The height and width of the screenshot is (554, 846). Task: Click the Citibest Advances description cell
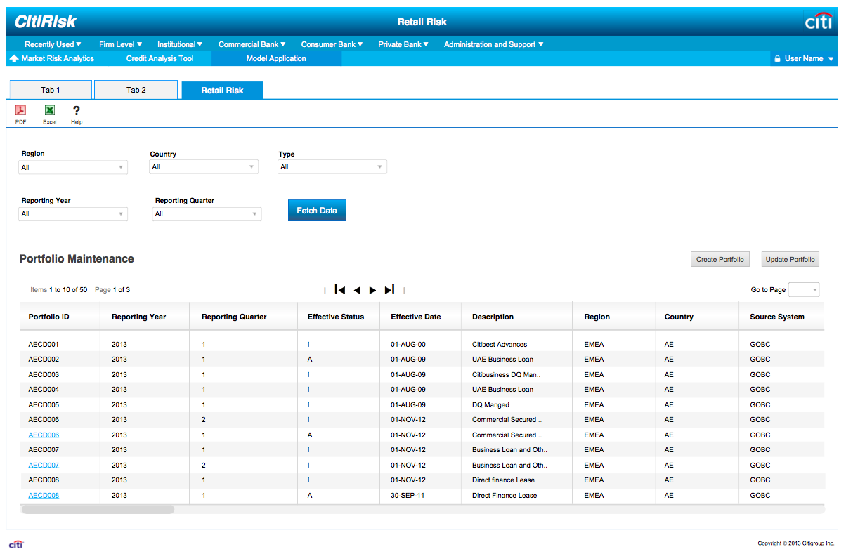500,345
